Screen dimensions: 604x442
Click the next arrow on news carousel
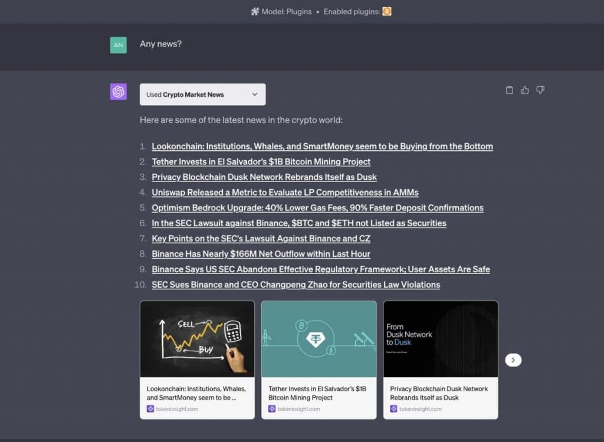pos(513,360)
